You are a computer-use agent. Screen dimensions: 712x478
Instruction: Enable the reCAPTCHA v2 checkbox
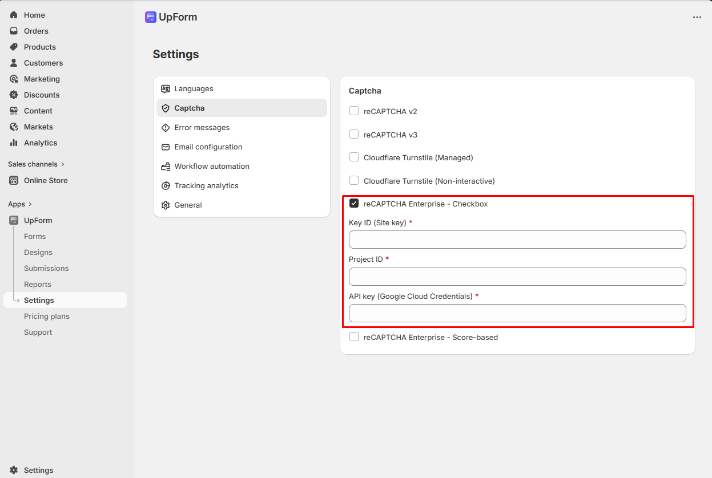tap(354, 111)
